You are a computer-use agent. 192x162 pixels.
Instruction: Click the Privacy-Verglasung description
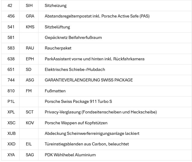[x=101, y=112]
